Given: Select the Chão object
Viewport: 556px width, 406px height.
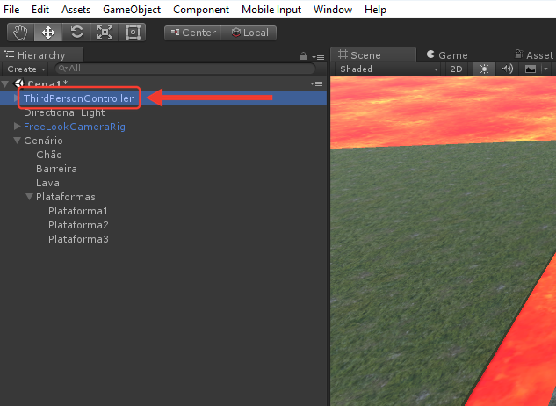Looking at the screenshot, I should (49, 155).
